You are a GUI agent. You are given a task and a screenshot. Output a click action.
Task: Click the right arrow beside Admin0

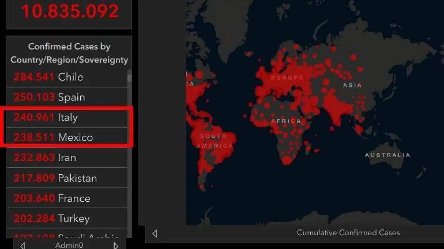coord(116,245)
